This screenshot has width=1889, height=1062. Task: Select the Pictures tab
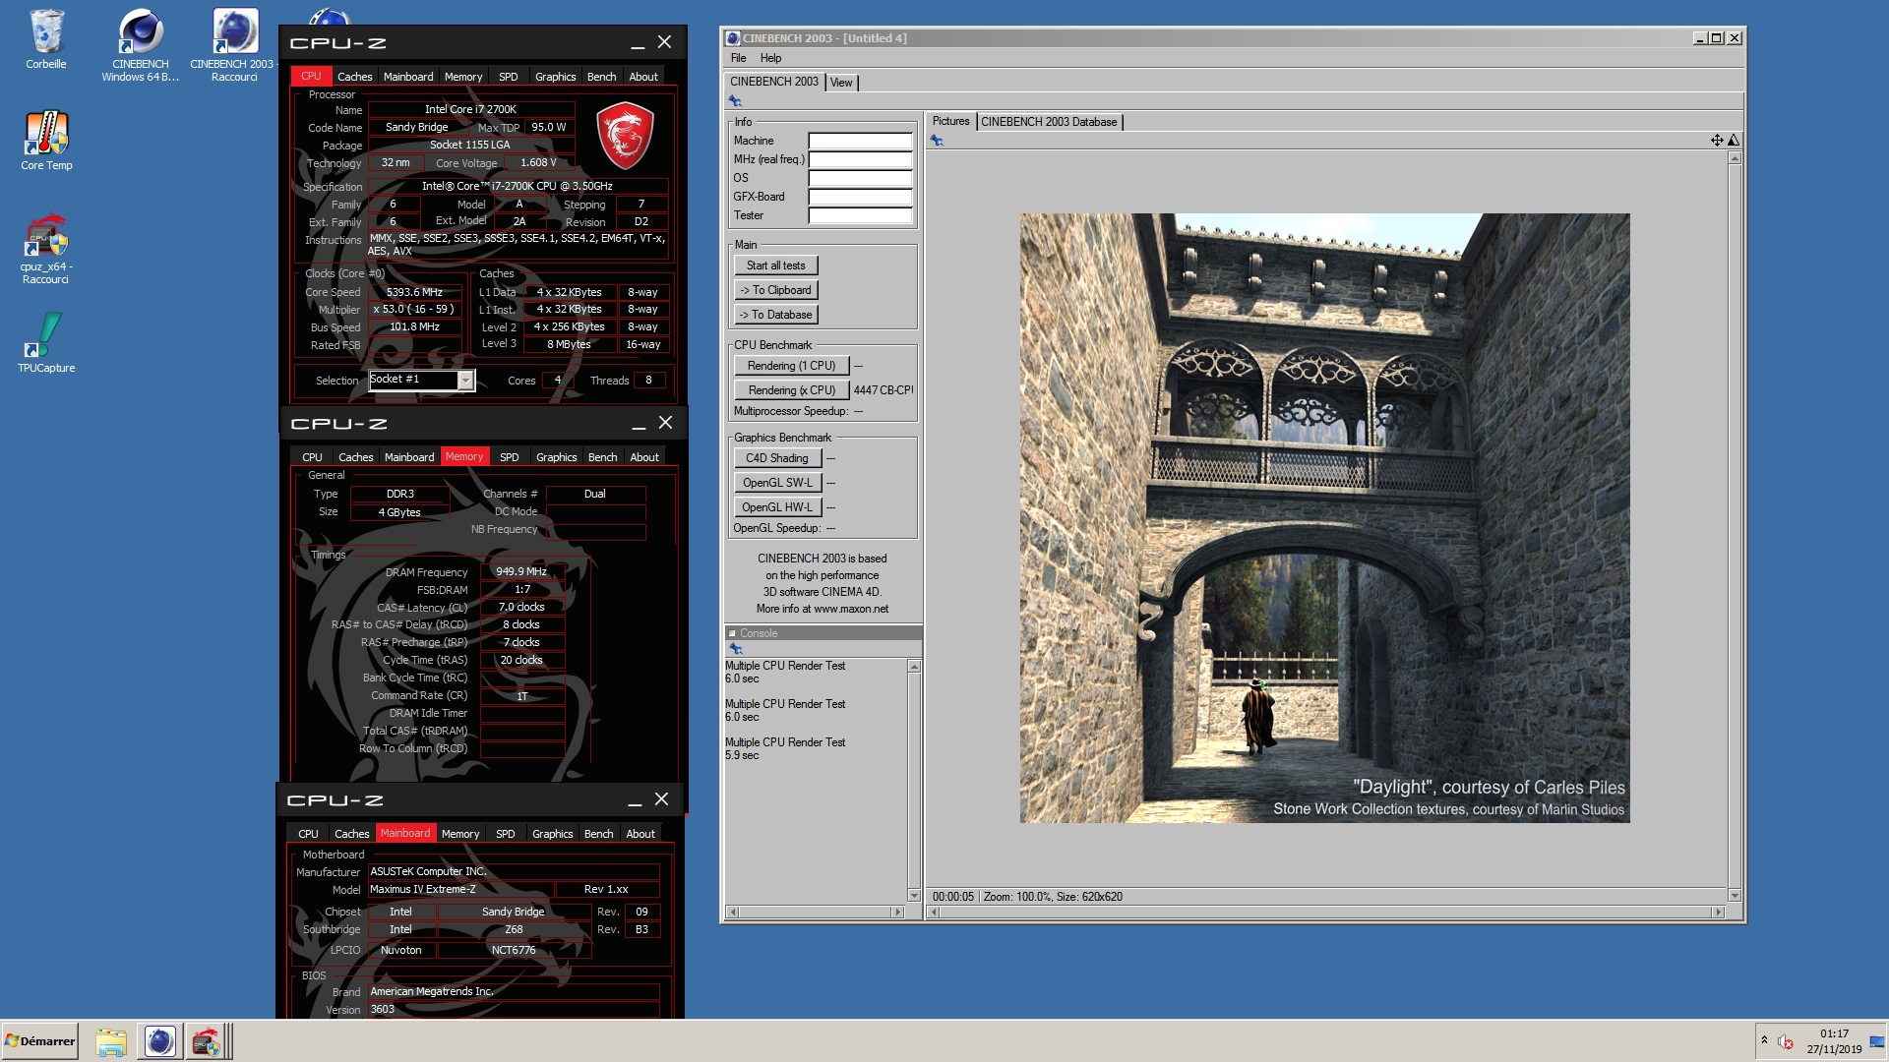click(950, 121)
